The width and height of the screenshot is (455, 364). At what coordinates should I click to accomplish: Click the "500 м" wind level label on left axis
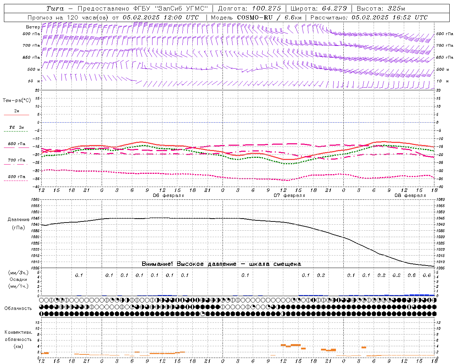click(34, 69)
